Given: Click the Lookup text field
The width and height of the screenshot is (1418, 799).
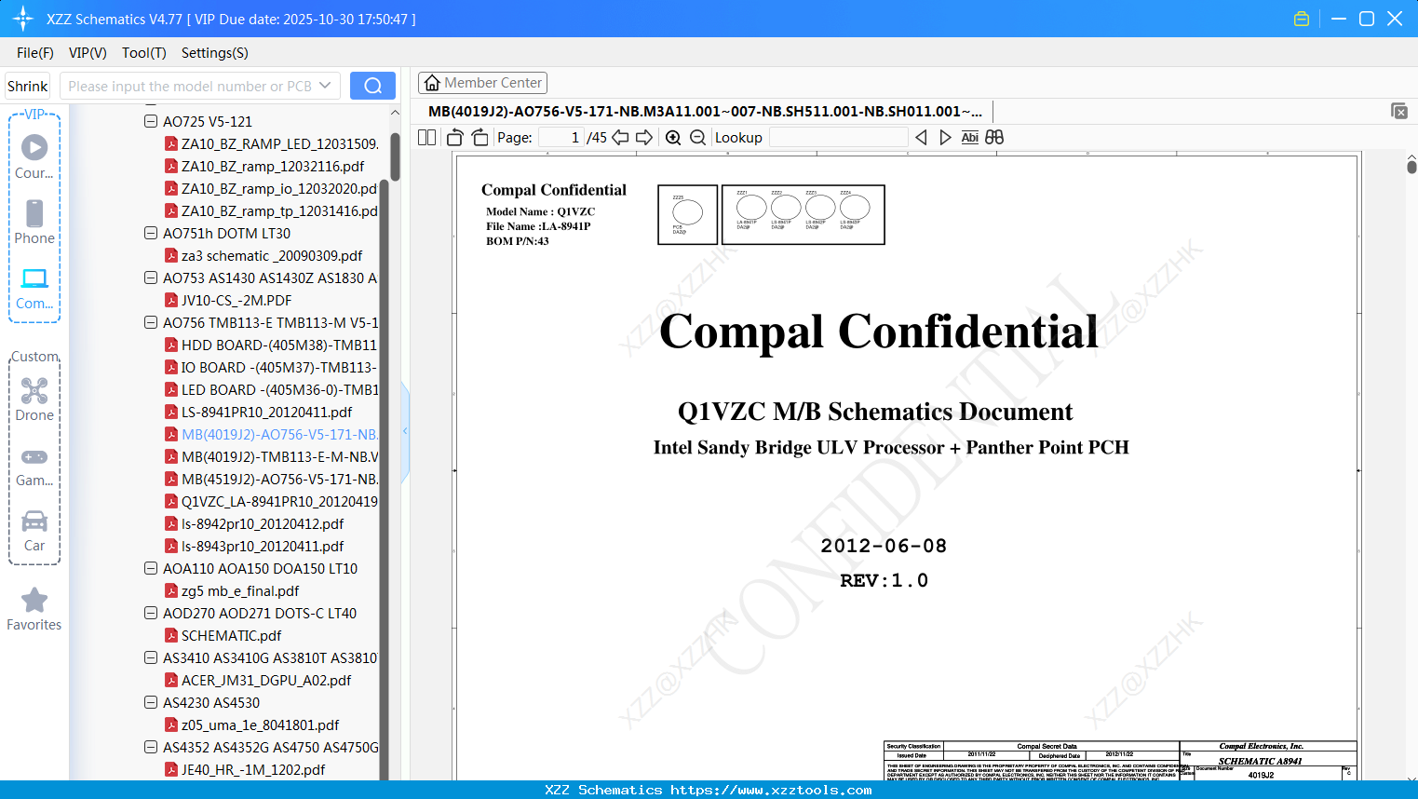Looking at the screenshot, I should tap(839, 138).
